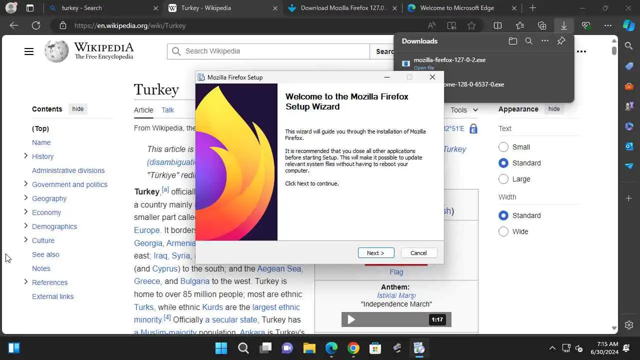Open Edge profile avatar icon
The height and width of the screenshot is (360, 640).
click(10, 8)
